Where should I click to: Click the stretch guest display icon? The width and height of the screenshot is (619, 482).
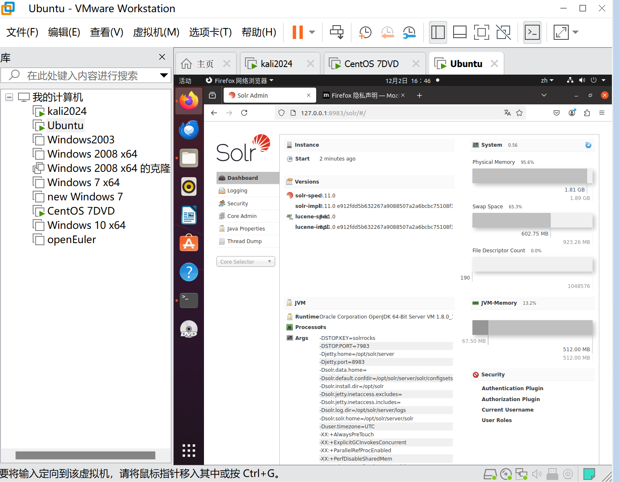[561, 32]
